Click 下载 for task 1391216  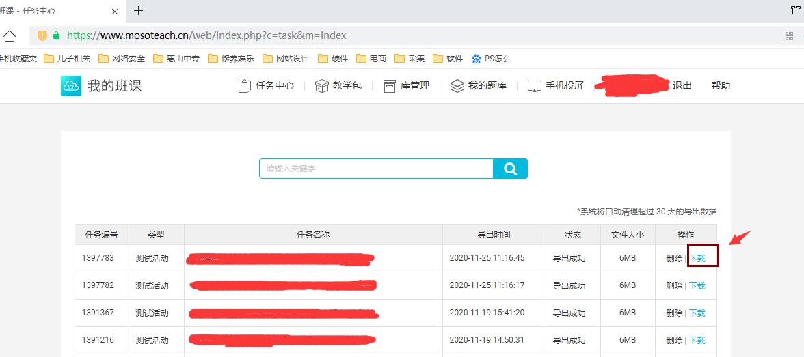point(697,340)
